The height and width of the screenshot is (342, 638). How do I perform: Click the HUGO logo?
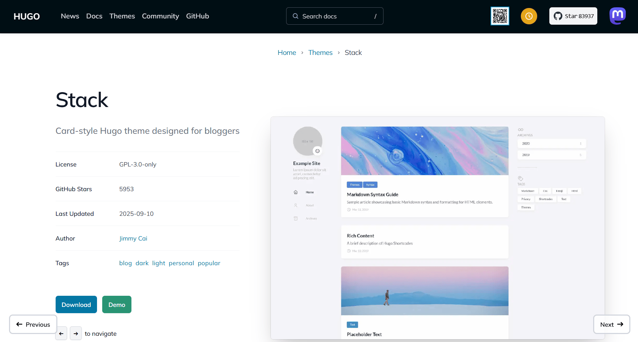point(27,16)
